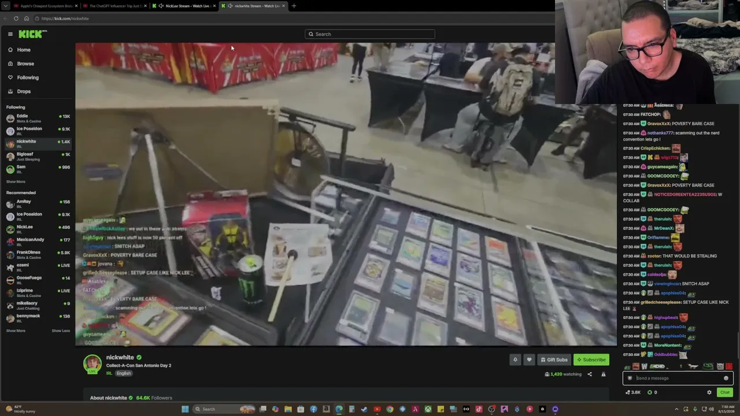Click the IRL category link

pos(109,373)
